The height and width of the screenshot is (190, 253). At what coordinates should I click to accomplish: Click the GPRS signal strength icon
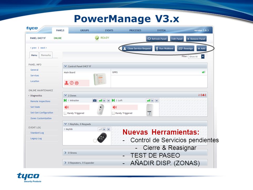tap(204, 72)
